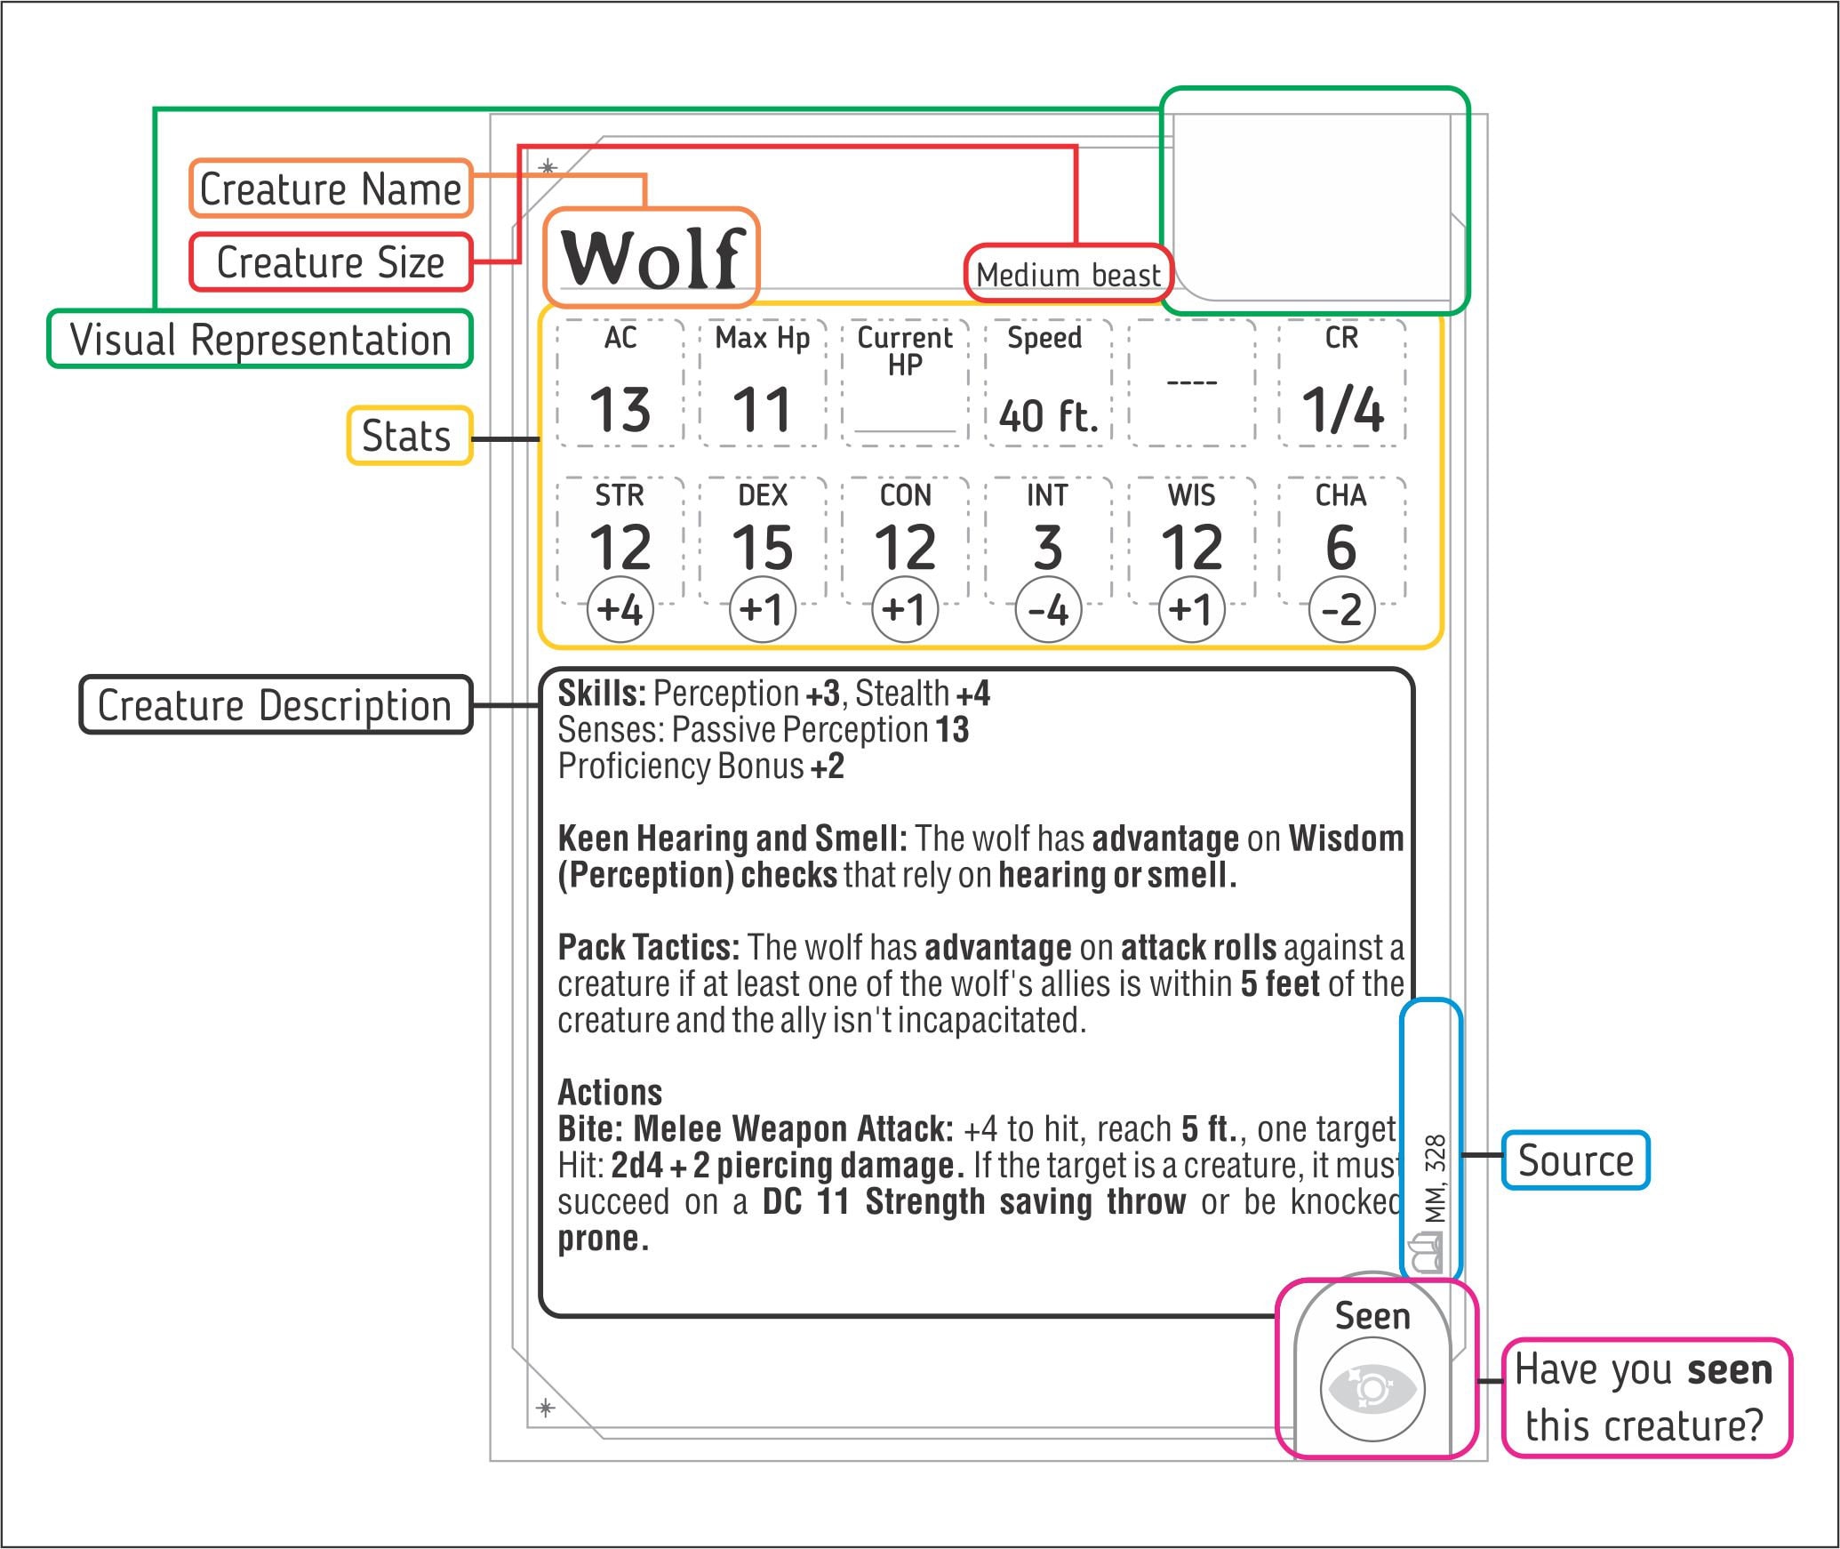Click the Creature Size callout label
Image resolution: width=1840 pixels, height=1549 pixels.
pyautogui.click(x=331, y=262)
